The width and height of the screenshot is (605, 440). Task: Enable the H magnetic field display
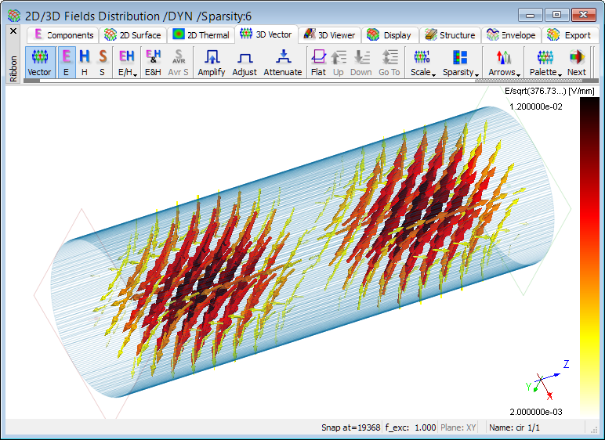[85, 63]
